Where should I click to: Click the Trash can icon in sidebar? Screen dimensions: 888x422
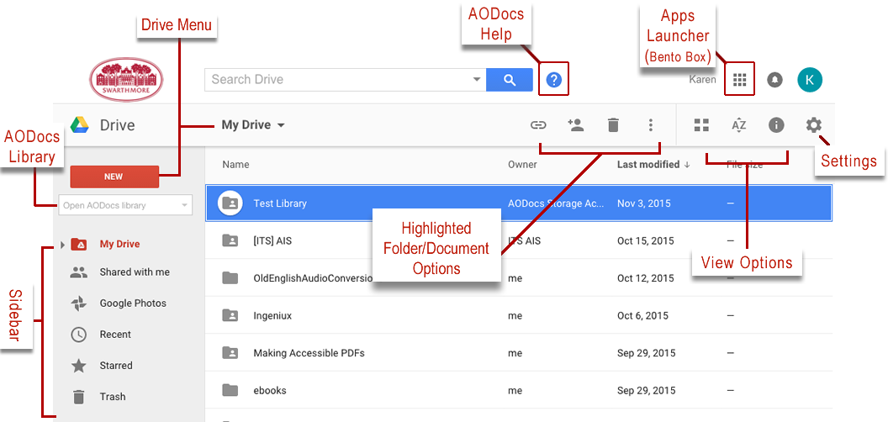click(x=79, y=397)
